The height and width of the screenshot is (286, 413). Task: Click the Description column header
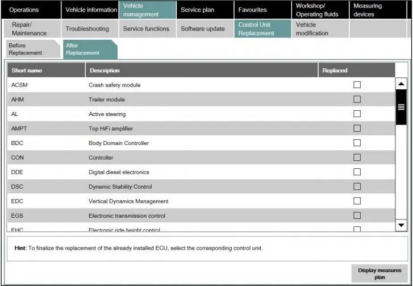(x=202, y=71)
